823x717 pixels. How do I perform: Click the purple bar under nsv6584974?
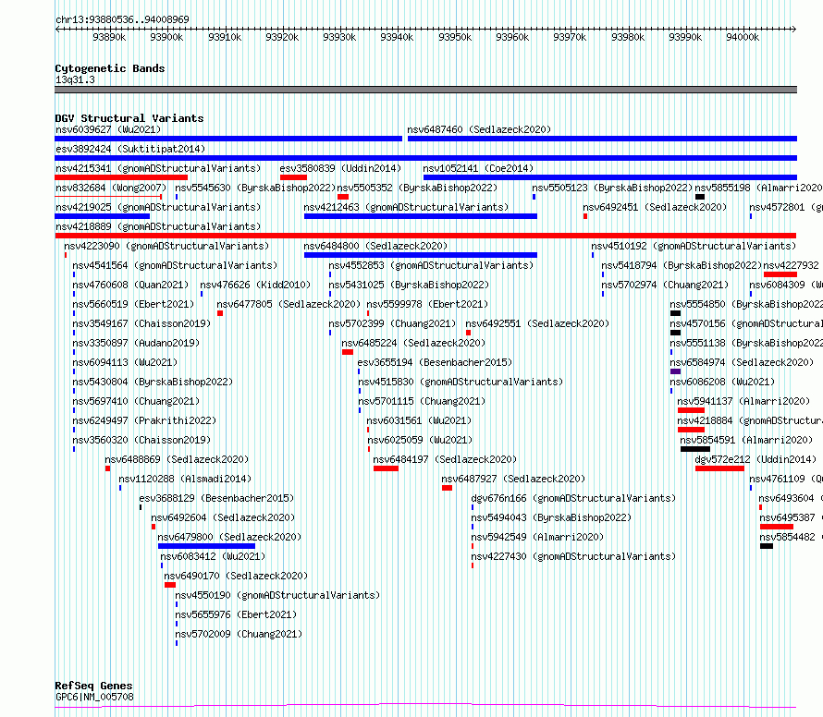[676, 371]
